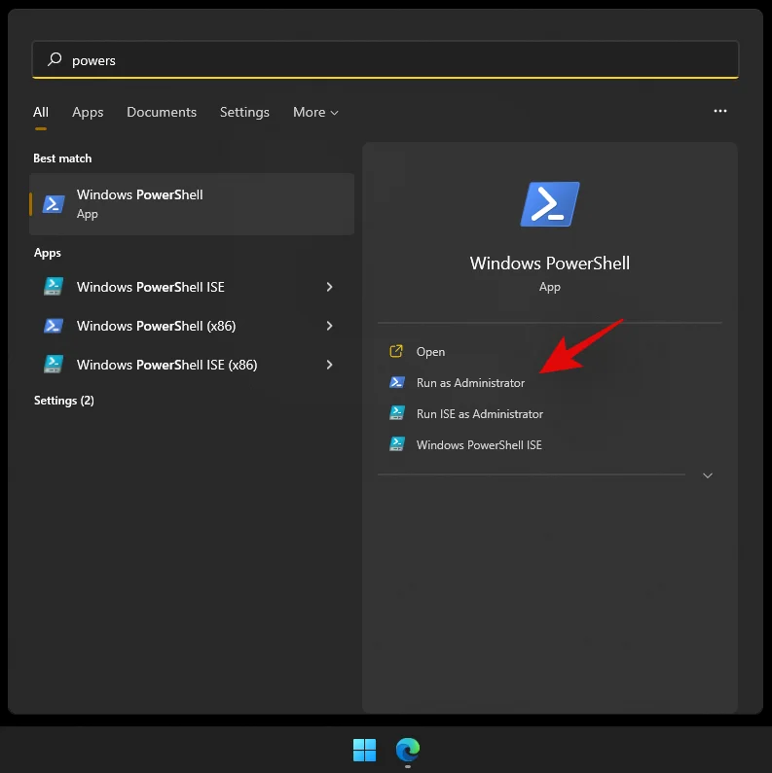The height and width of the screenshot is (773, 772).
Task: Click the Windows PowerShell ISE list icon
Action: pyautogui.click(x=54, y=287)
